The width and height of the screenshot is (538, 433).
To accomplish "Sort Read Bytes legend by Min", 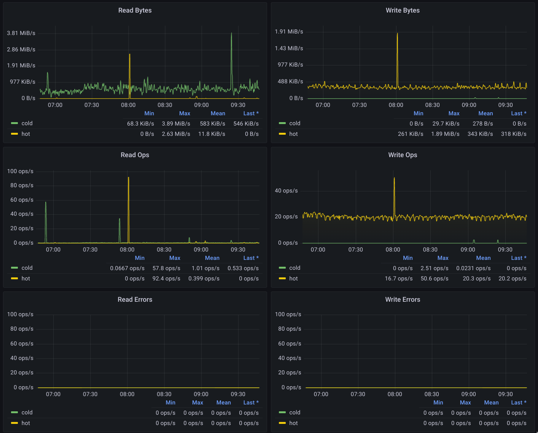I will pyautogui.click(x=149, y=113).
